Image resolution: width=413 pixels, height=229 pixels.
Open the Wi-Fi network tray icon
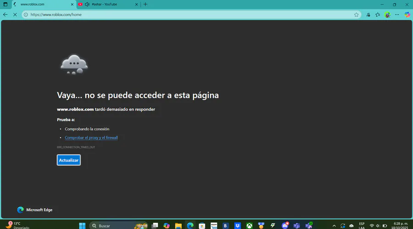click(372, 226)
